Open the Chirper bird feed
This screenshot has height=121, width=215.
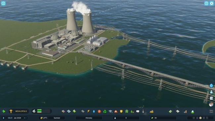point(211,86)
